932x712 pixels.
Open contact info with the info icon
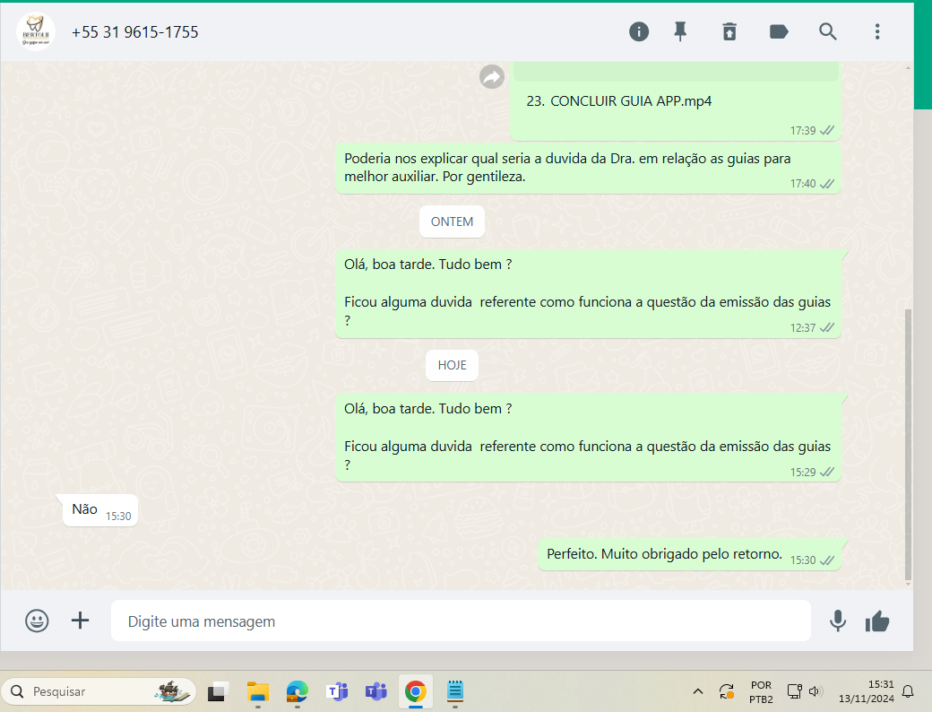[639, 31]
